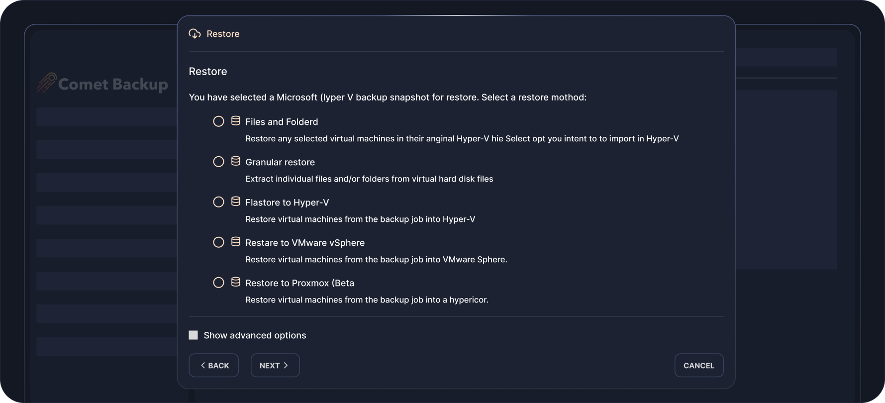Click the Show advanced options label
885x403 pixels.
[255, 335]
